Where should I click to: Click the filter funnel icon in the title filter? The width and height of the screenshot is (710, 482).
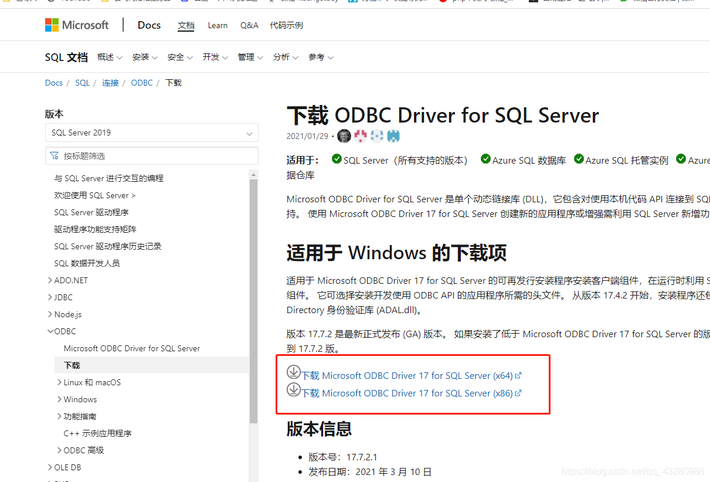[55, 156]
